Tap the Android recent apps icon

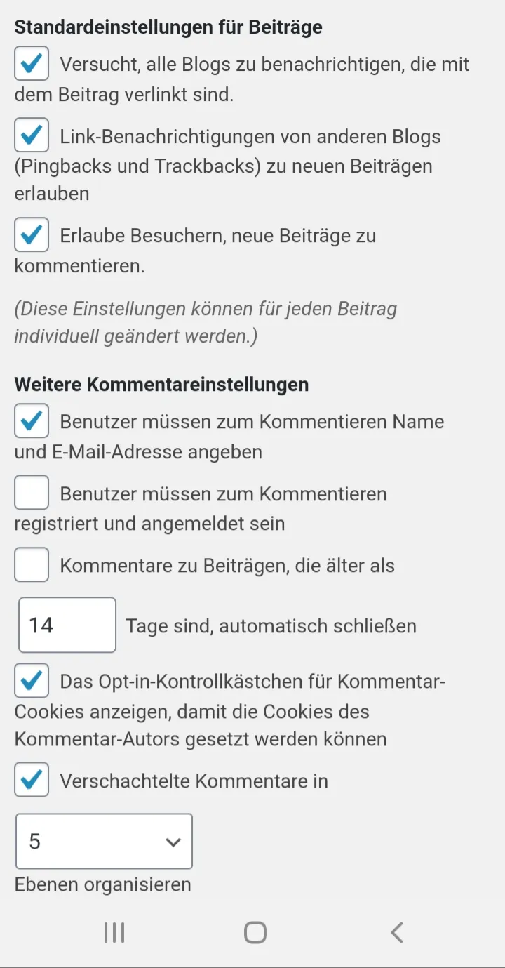114,932
